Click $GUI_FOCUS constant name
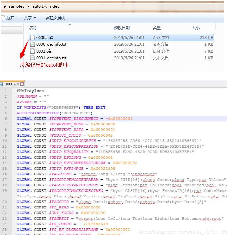 [x=61, y=213]
